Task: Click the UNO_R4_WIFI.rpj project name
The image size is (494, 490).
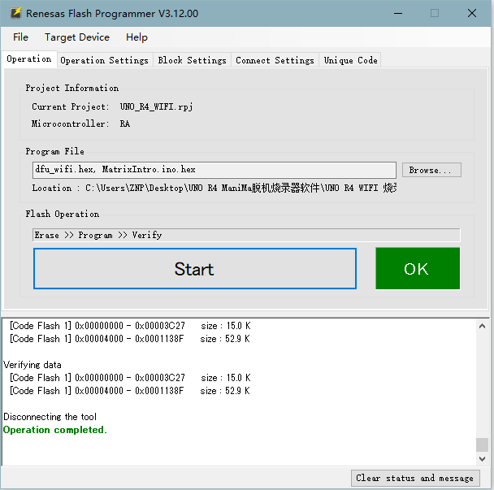Action: click(x=156, y=106)
